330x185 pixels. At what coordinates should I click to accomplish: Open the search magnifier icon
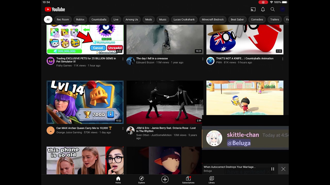273,10
